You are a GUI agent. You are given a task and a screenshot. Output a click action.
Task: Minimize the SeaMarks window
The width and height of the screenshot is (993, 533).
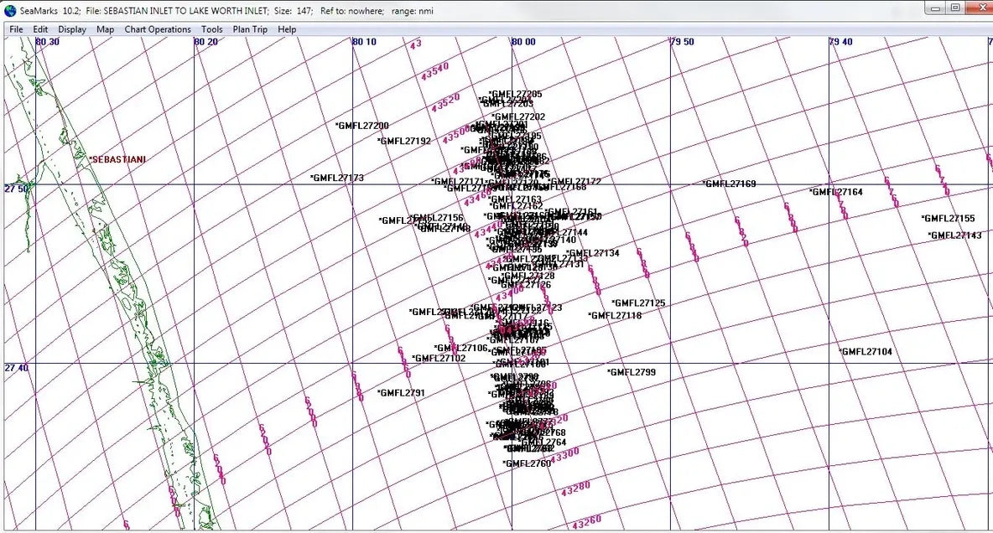[x=935, y=8]
